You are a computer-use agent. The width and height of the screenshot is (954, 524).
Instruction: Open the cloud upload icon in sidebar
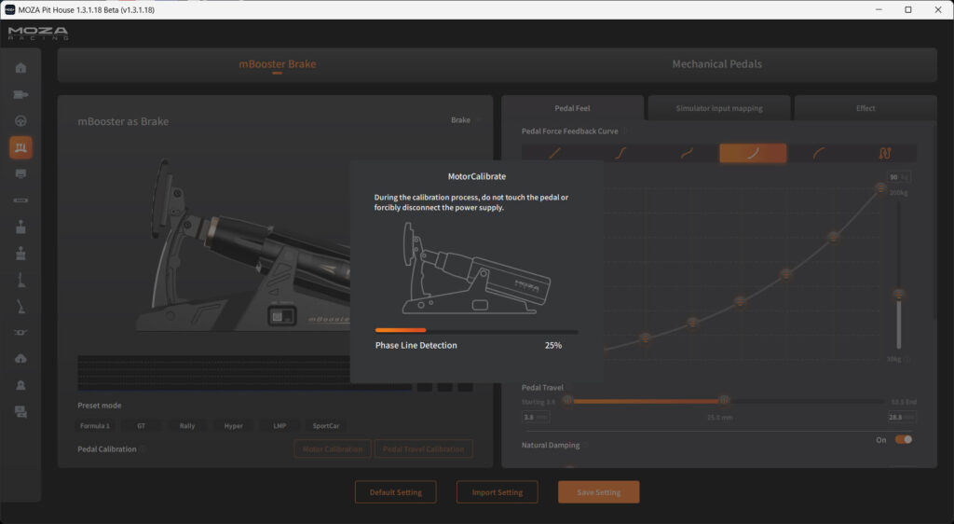click(x=20, y=359)
